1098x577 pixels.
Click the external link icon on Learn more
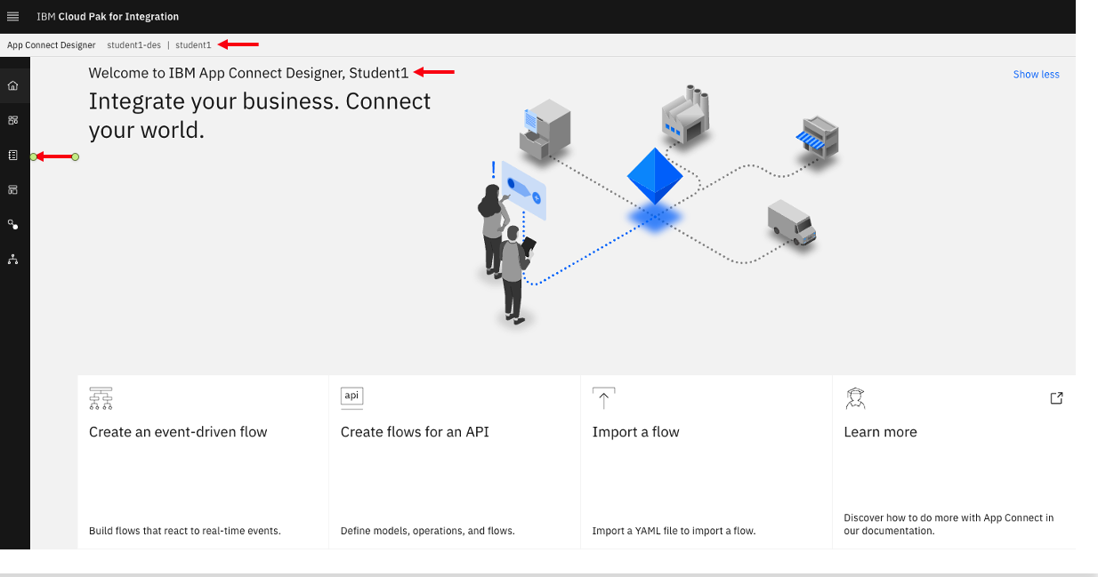[x=1056, y=398]
